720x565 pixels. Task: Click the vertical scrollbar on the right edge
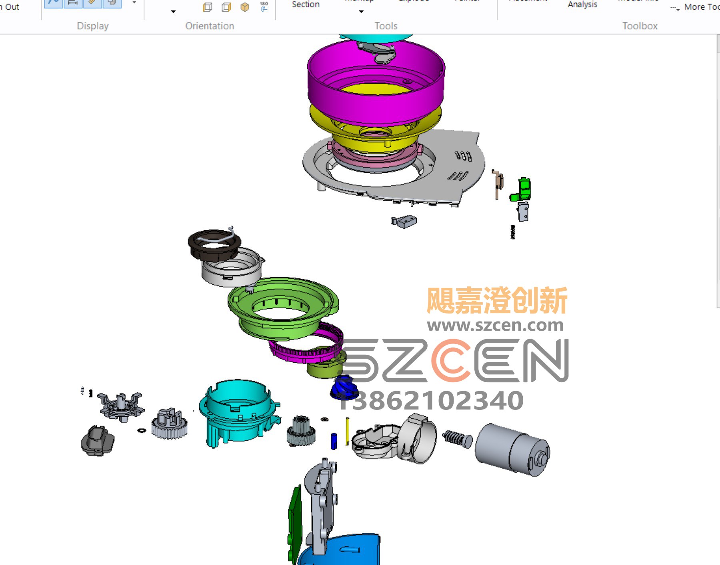[718, 172]
